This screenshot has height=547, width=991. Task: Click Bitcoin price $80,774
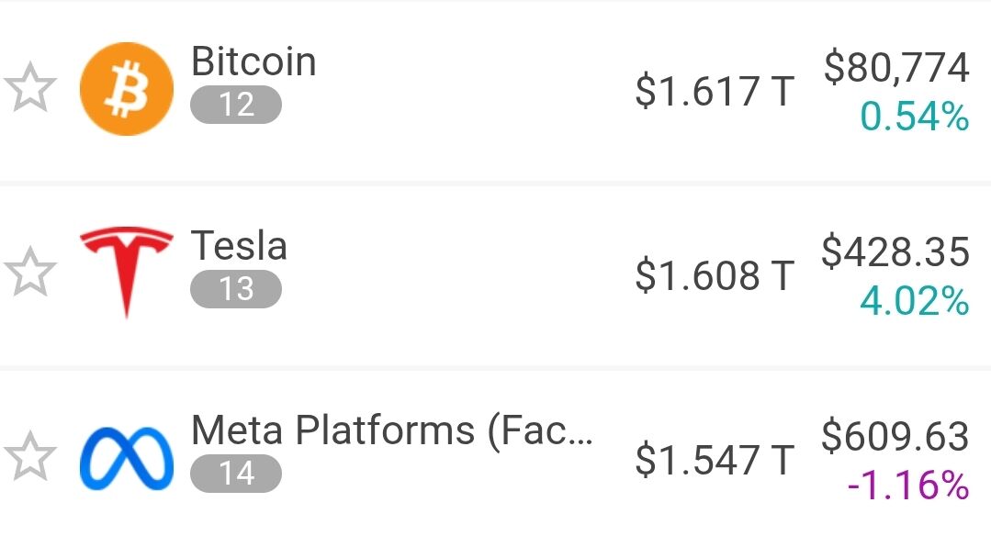[x=896, y=68]
